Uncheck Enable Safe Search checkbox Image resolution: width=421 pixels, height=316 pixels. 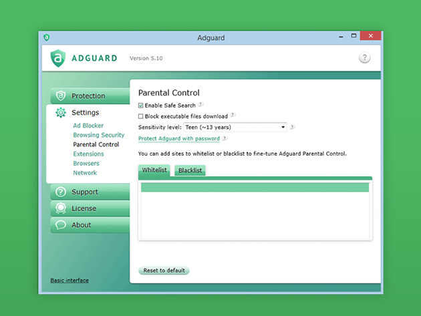[x=141, y=106]
